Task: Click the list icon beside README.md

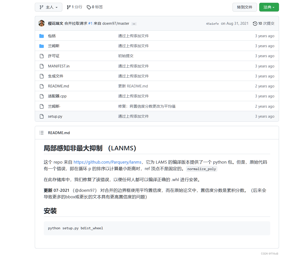Action: coord(42,133)
